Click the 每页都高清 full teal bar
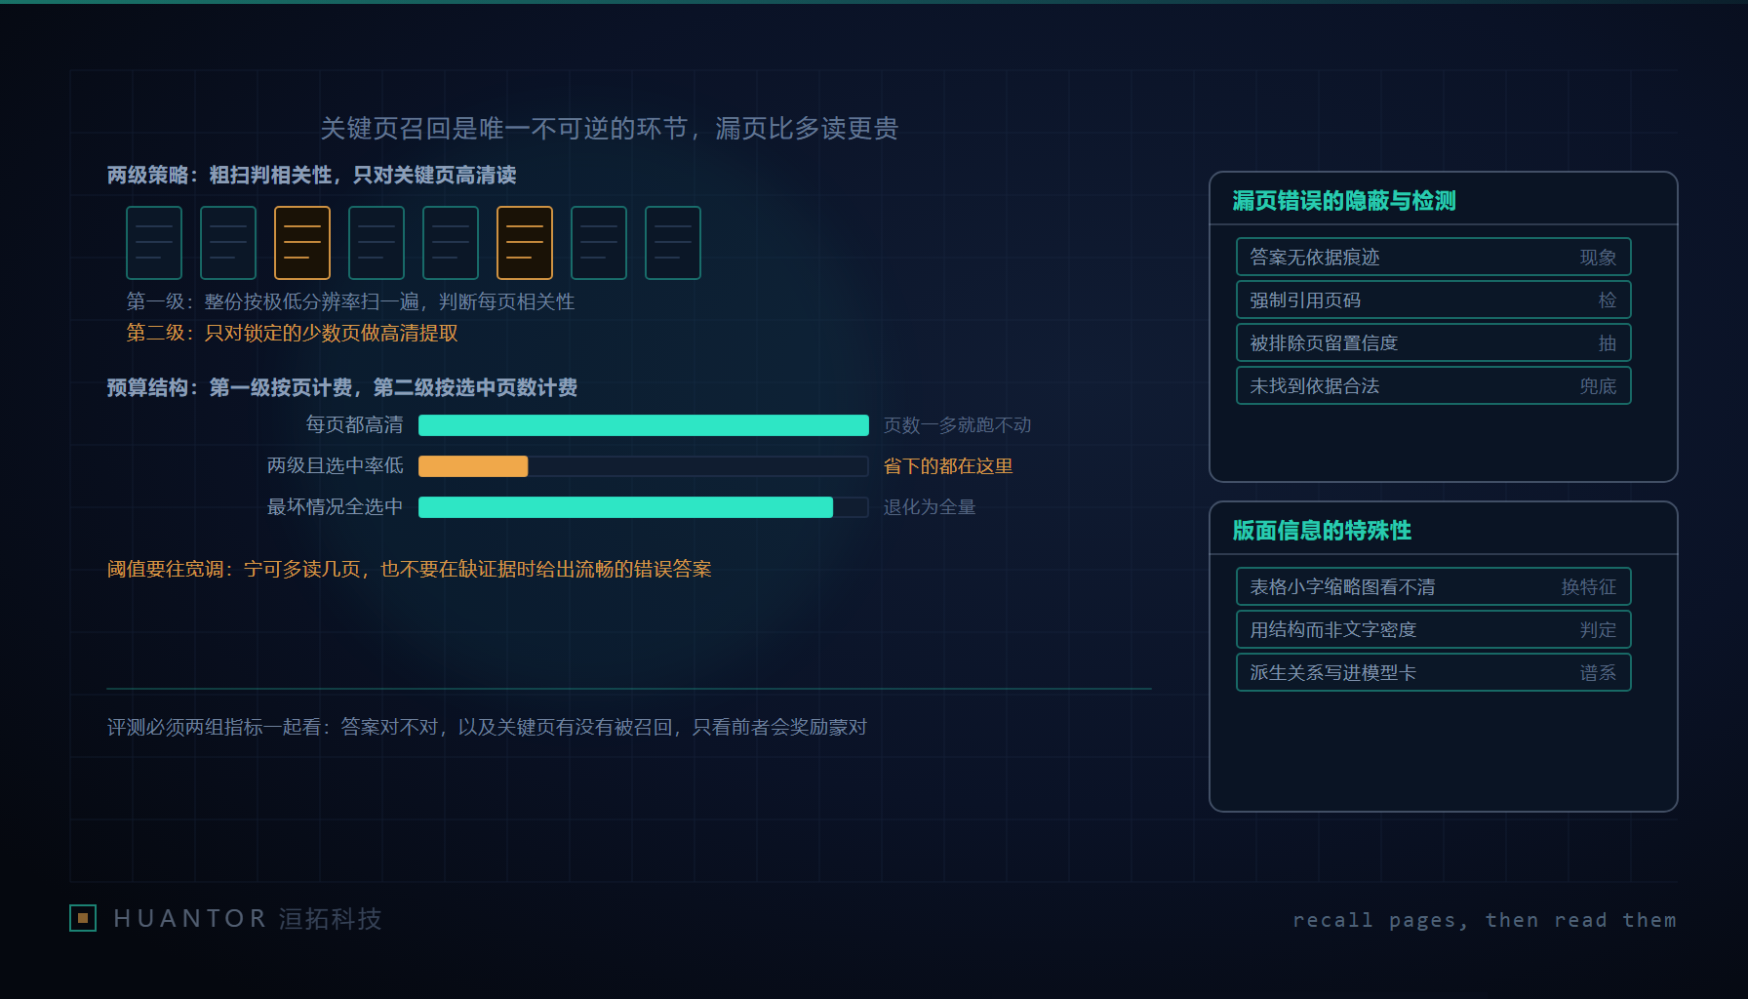The width and height of the screenshot is (1748, 999). (644, 425)
